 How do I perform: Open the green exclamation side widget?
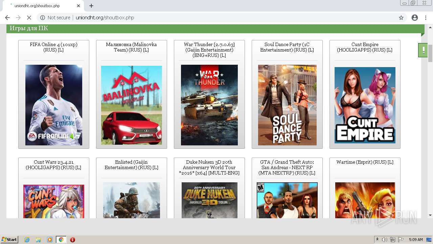pos(423,50)
